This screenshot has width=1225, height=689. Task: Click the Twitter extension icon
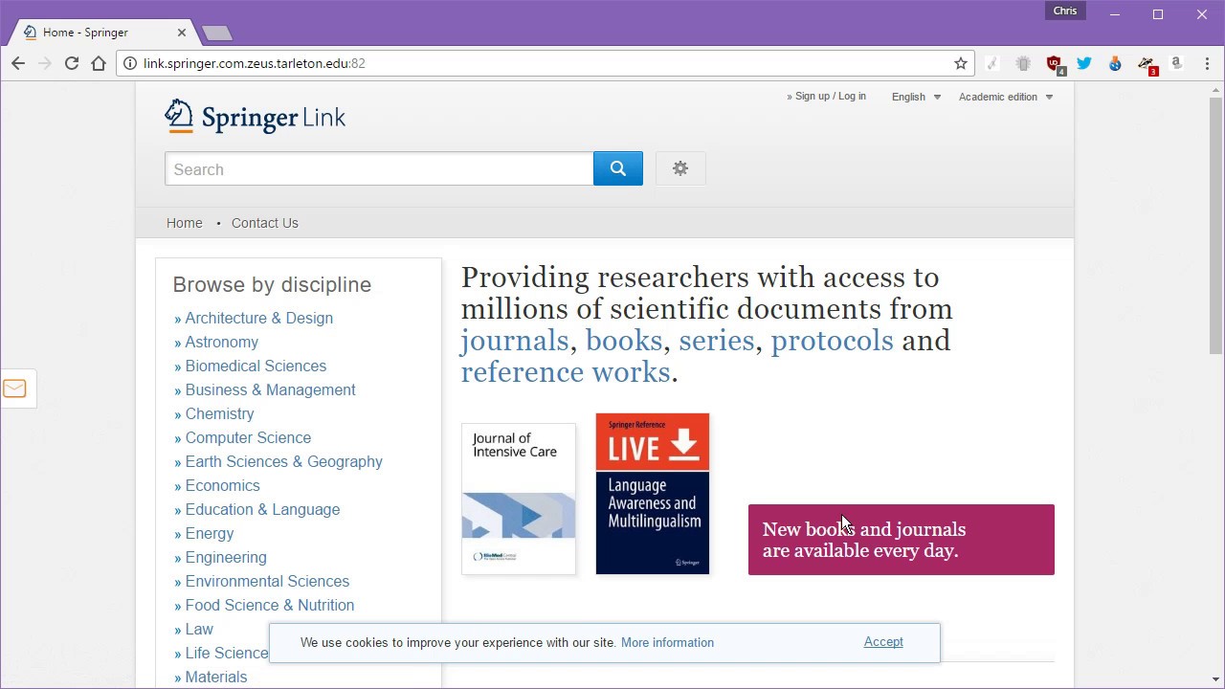(1084, 63)
